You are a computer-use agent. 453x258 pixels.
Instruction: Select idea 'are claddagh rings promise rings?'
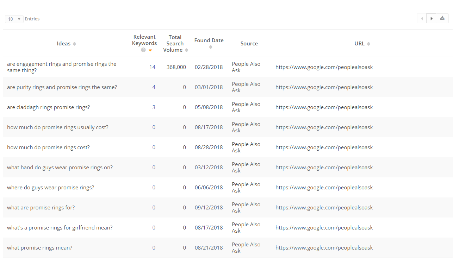click(x=49, y=107)
